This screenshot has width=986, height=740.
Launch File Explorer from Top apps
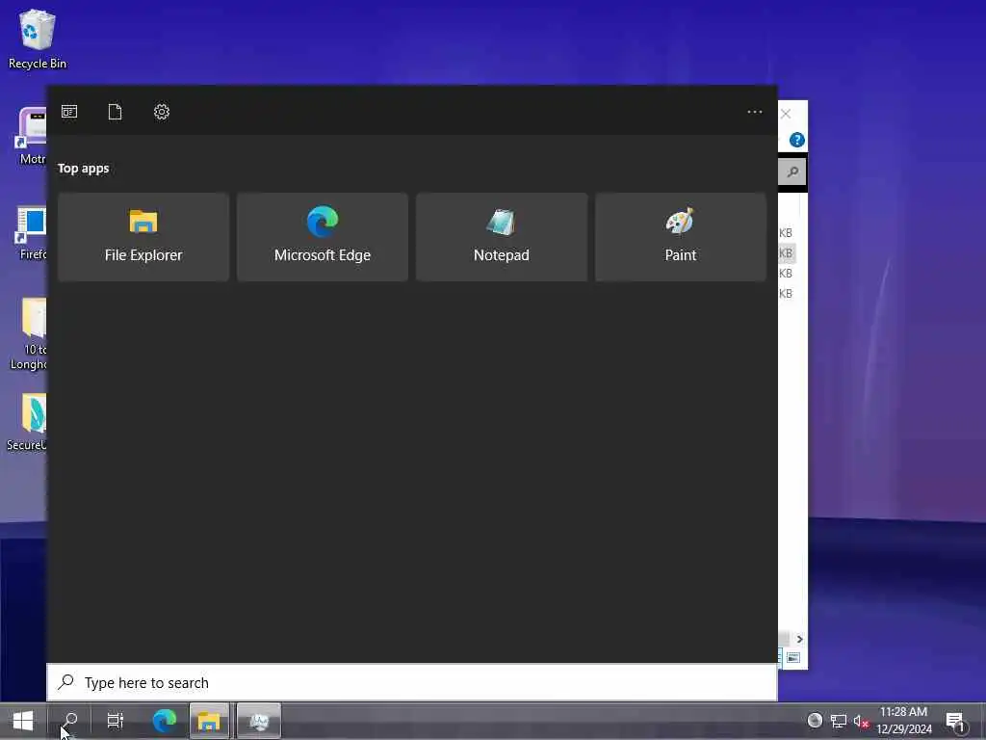pos(143,237)
